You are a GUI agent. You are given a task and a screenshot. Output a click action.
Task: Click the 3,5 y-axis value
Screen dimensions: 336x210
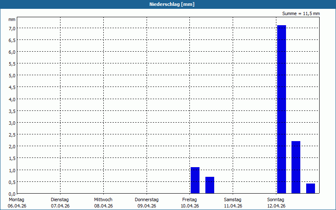pyautogui.click(x=12, y=111)
